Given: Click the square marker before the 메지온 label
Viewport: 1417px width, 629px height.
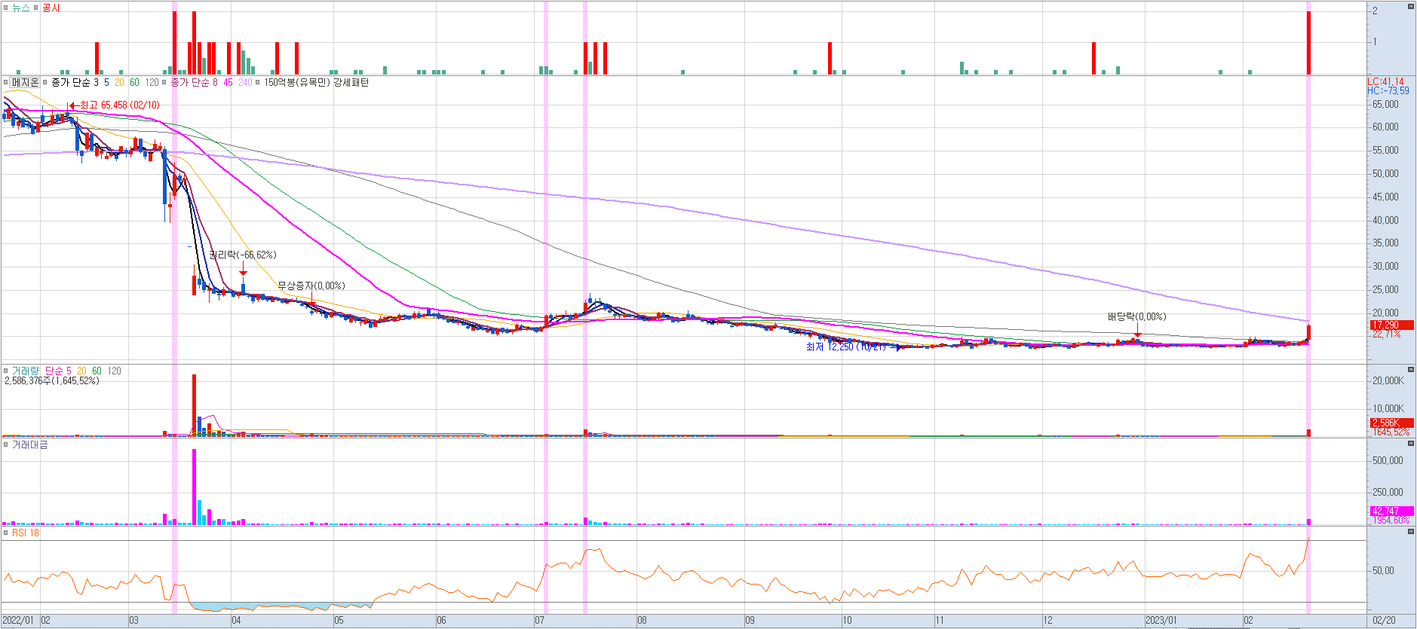Looking at the screenshot, I should [x=6, y=82].
